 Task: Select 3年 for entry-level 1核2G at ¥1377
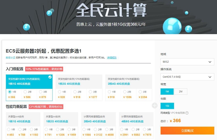(x=90, y=92)
